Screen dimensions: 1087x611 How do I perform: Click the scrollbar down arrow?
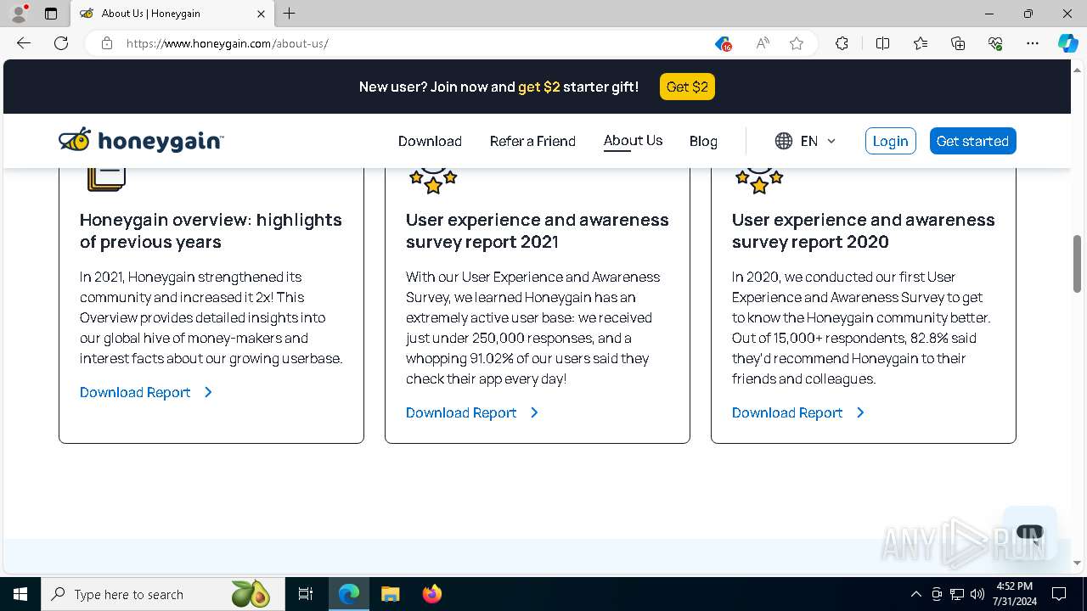pos(1077,563)
